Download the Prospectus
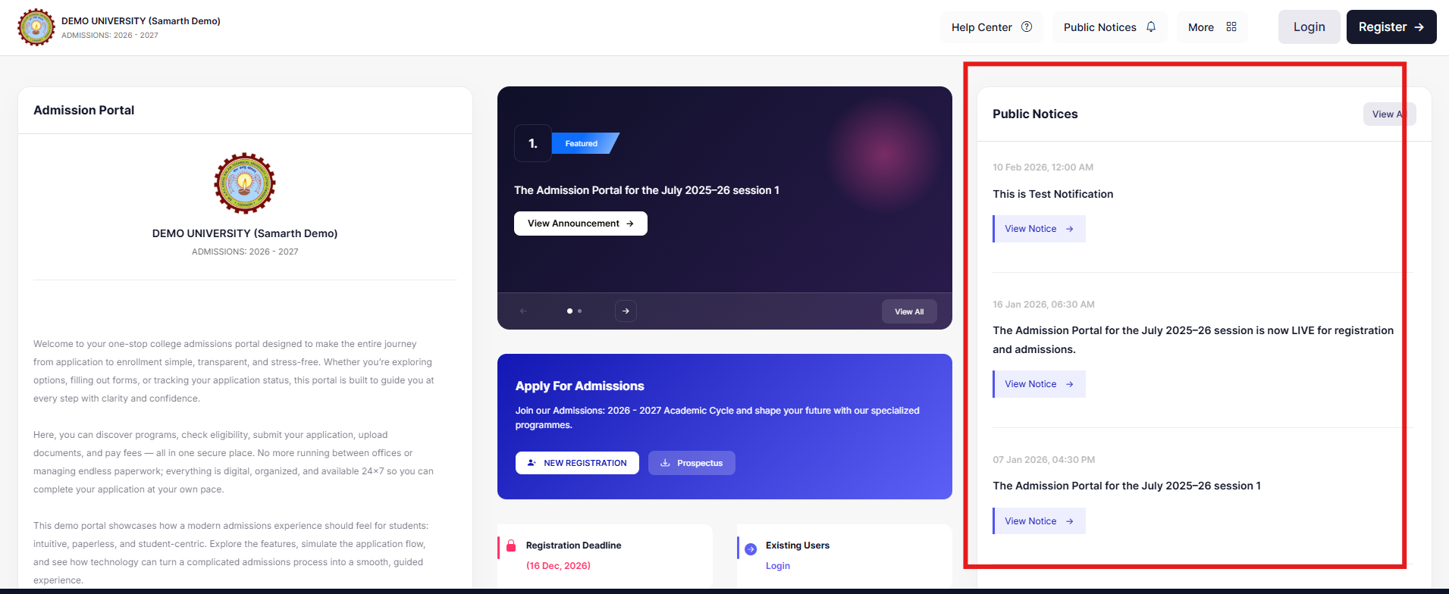This screenshot has height=594, width=1449. coord(692,463)
